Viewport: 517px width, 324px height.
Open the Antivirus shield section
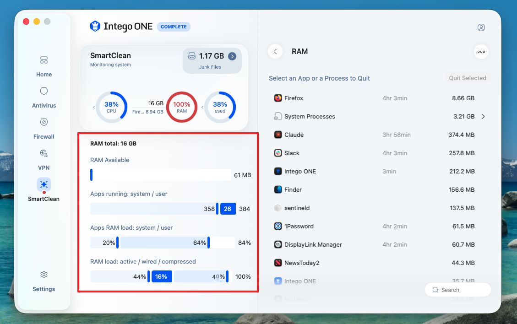[44, 97]
